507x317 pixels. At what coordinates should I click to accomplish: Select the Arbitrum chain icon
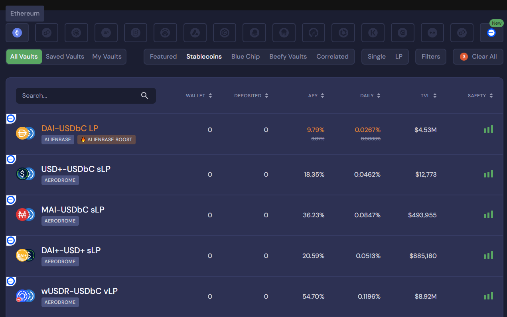[166, 33]
